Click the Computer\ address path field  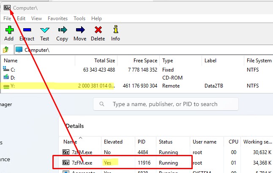(144, 50)
